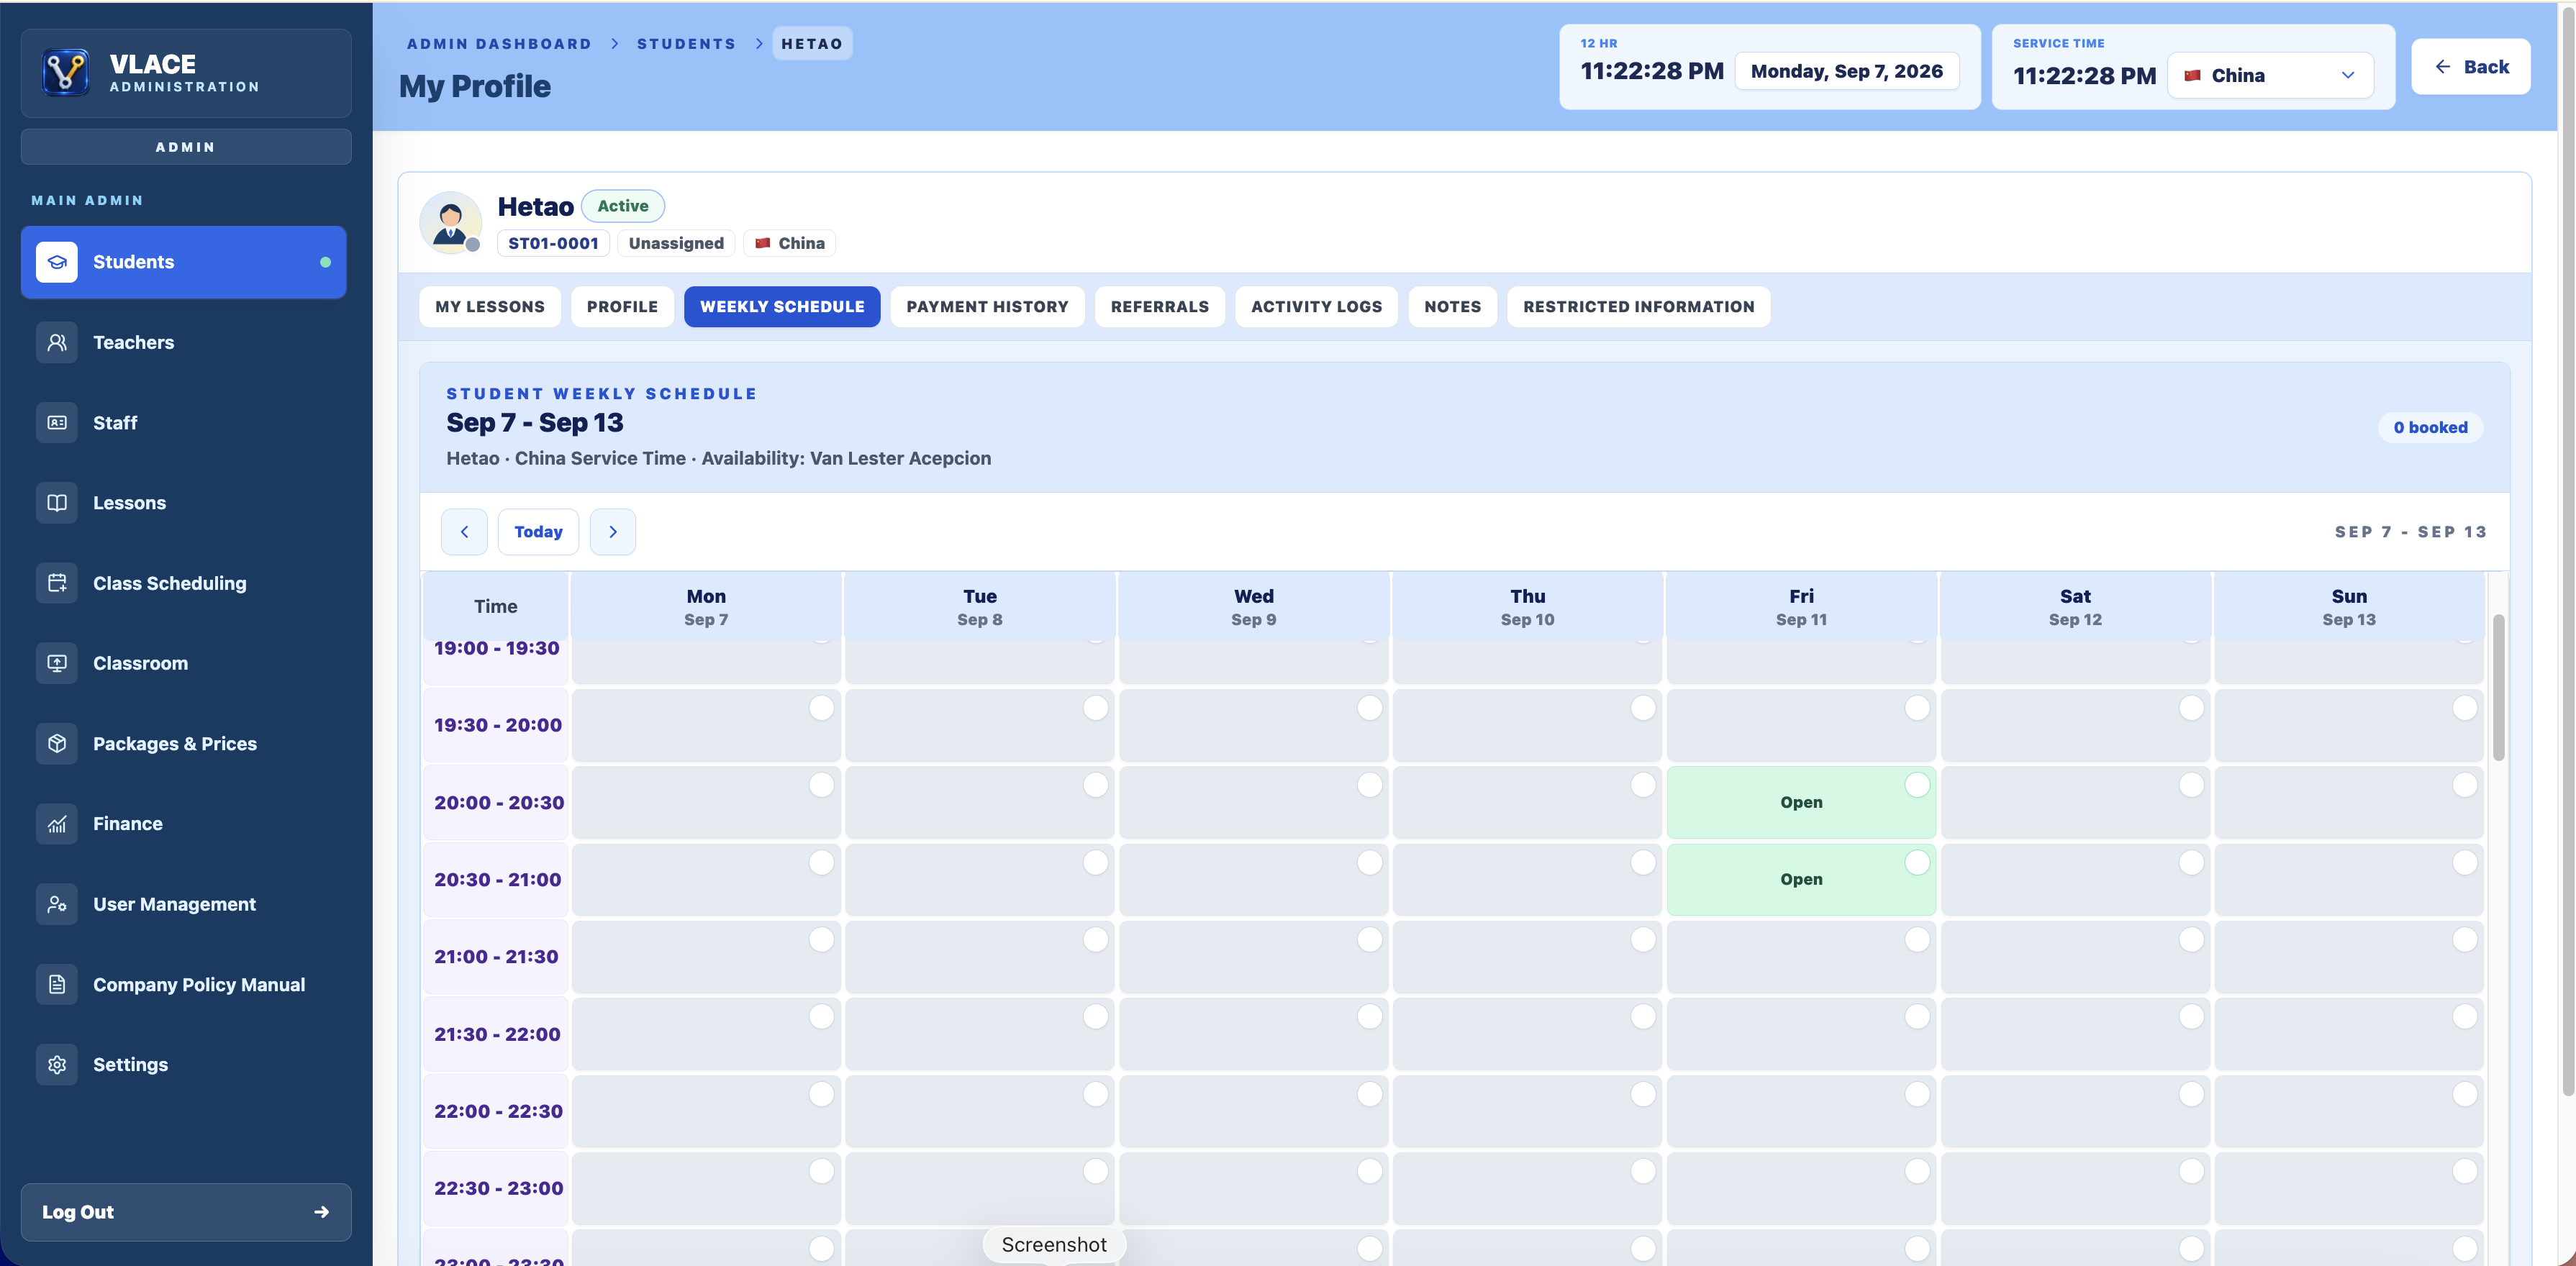Switch to the Notes tab
The width and height of the screenshot is (2576, 1266).
1452,307
